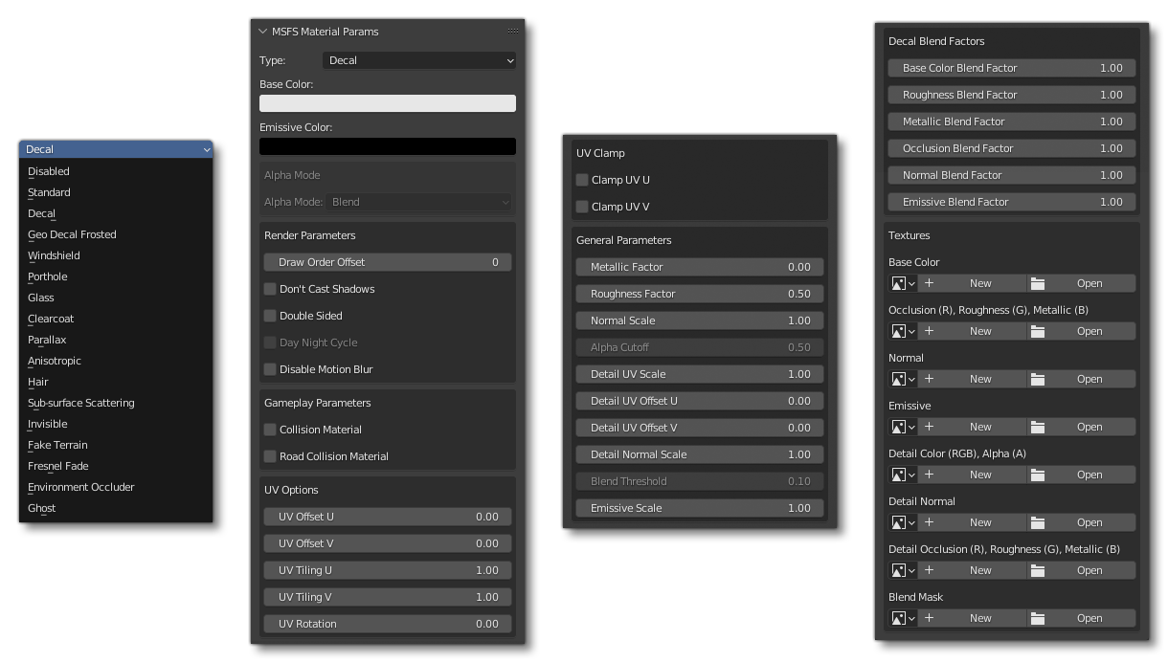Click the image browse icon under Base Color
Image resolution: width=1168 pixels, height=663 pixels.
tap(903, 283)
